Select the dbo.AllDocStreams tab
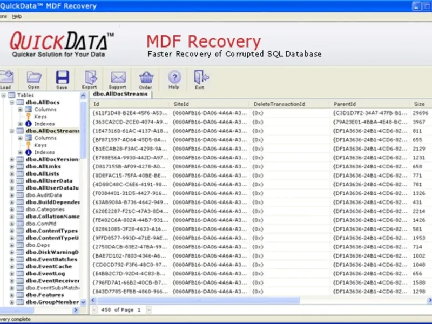 tap(120, 94)
